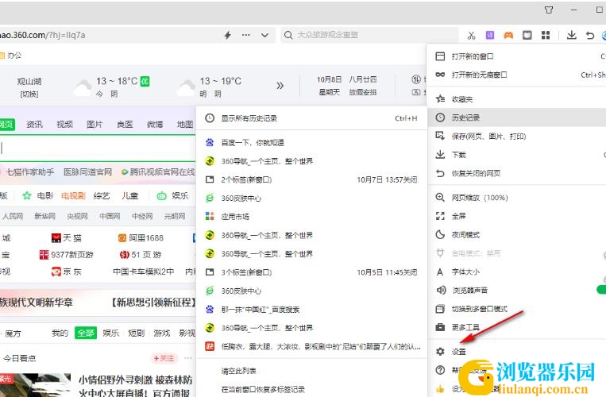Open news thumbnail beside 小情侣野外寻刺激 headline

[36, 385]
